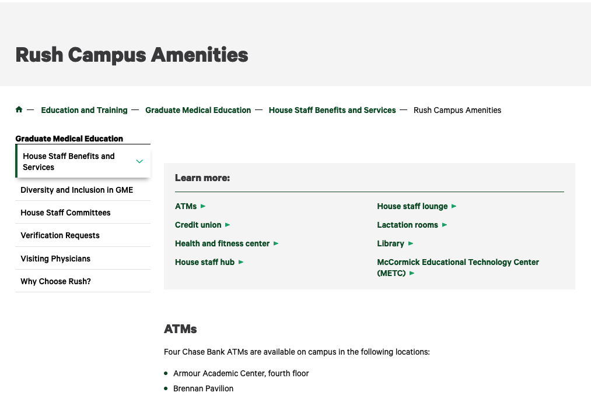Open Education and Training breadcrumb link
This screenshot has height=396, width=591.
[84, 110]
